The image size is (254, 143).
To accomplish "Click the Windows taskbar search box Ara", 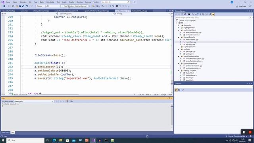I will click(x=25, y=140).
